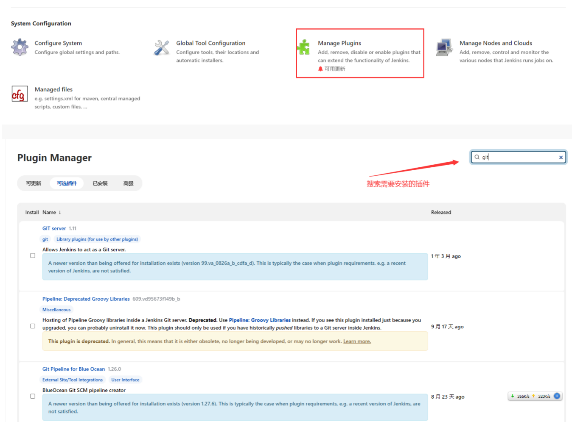Click the Managed files cfg icon
The image size is (572, 427).
(x=20, y=94)
